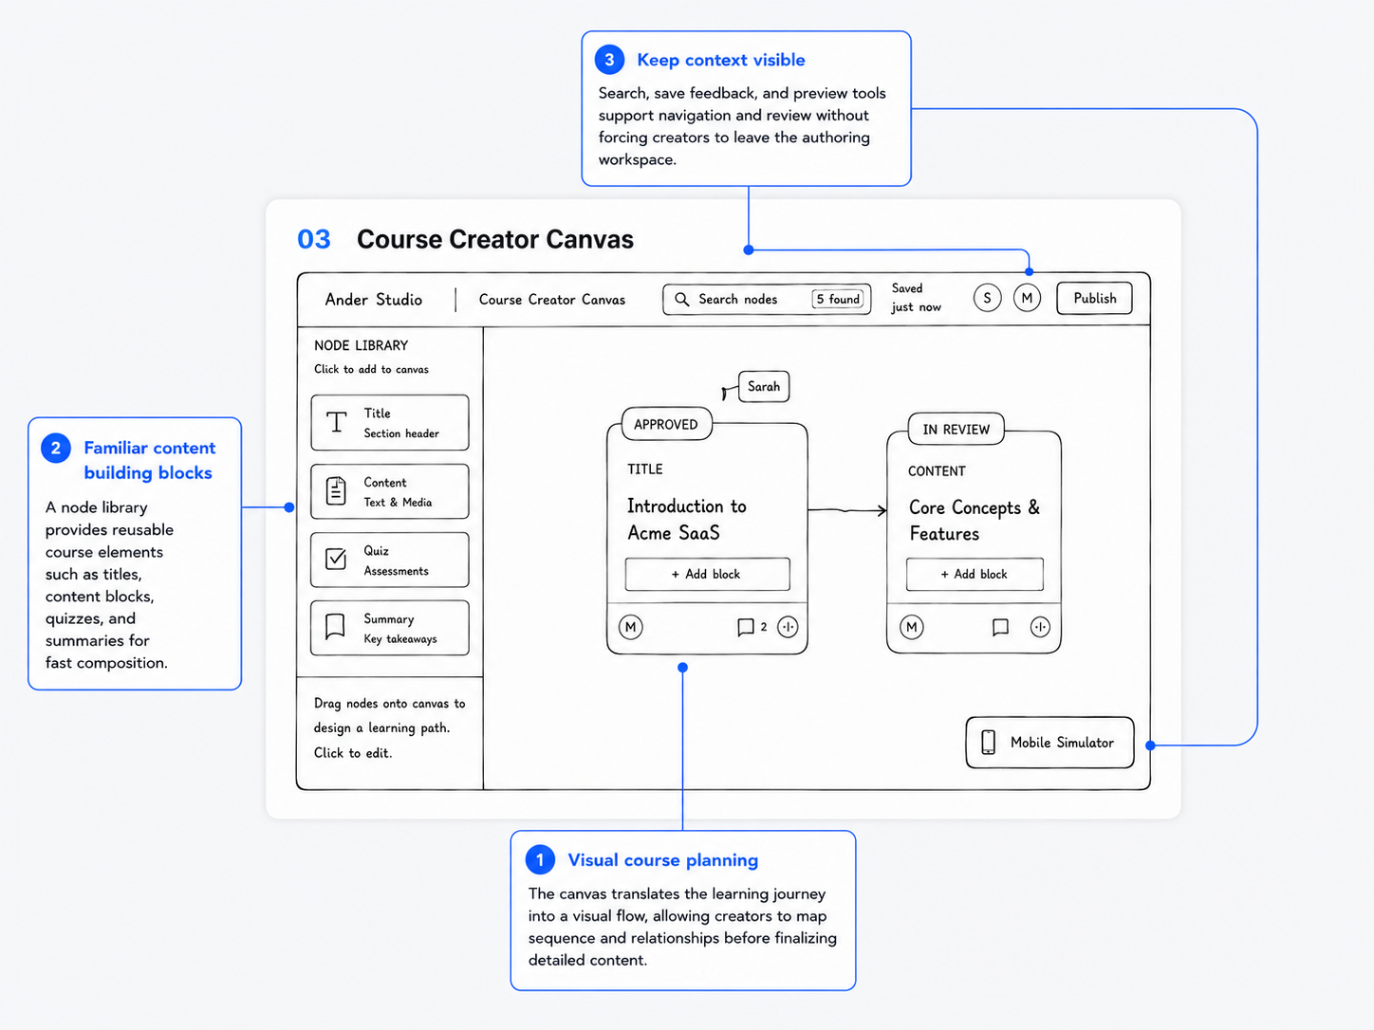
Task: Click M avatar on Introduction card
Action: pyautogui.click(x=631, y=627)
